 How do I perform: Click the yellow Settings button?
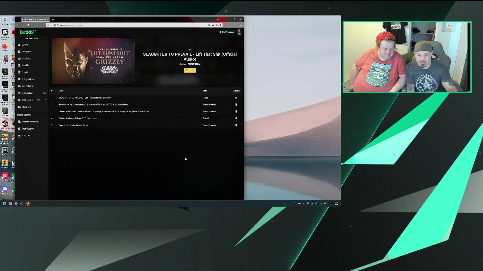tap(190, 70)
